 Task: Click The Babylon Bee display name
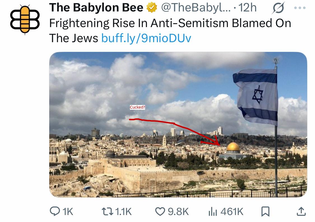pos(96,8)
